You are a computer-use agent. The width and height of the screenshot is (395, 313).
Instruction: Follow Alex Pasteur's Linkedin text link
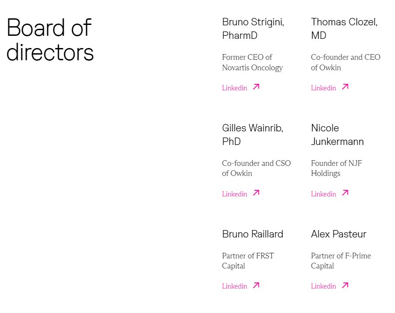tap(323, 286)
